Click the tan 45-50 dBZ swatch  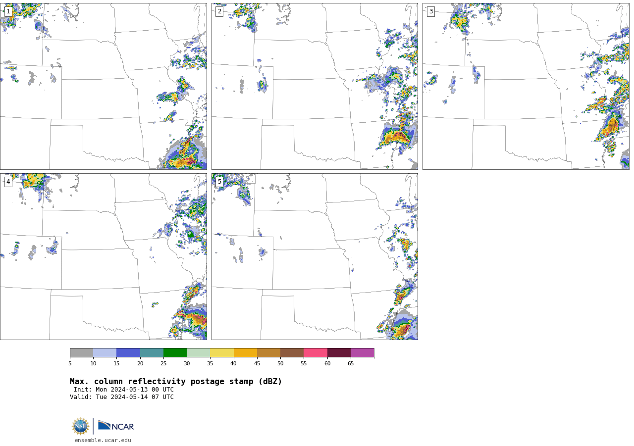coord(268,352)
